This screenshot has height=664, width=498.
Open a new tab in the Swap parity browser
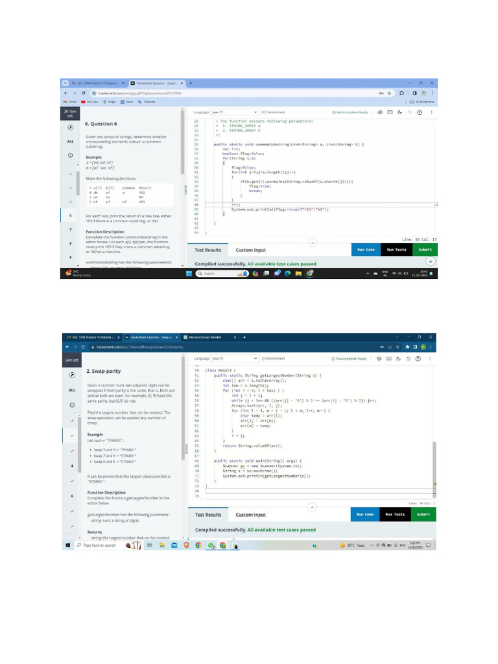[x=244, y=337]
